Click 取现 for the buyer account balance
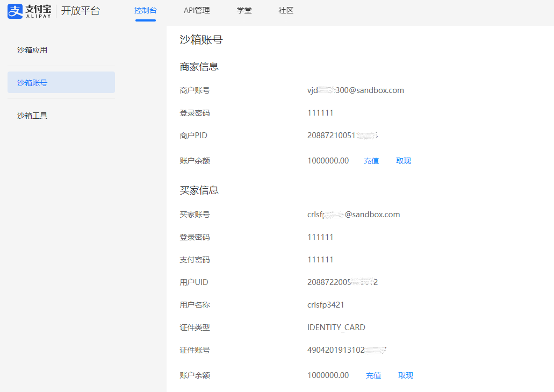Image resolution: width=554 pixels, height=392 pixels. [x=406, y=375]
